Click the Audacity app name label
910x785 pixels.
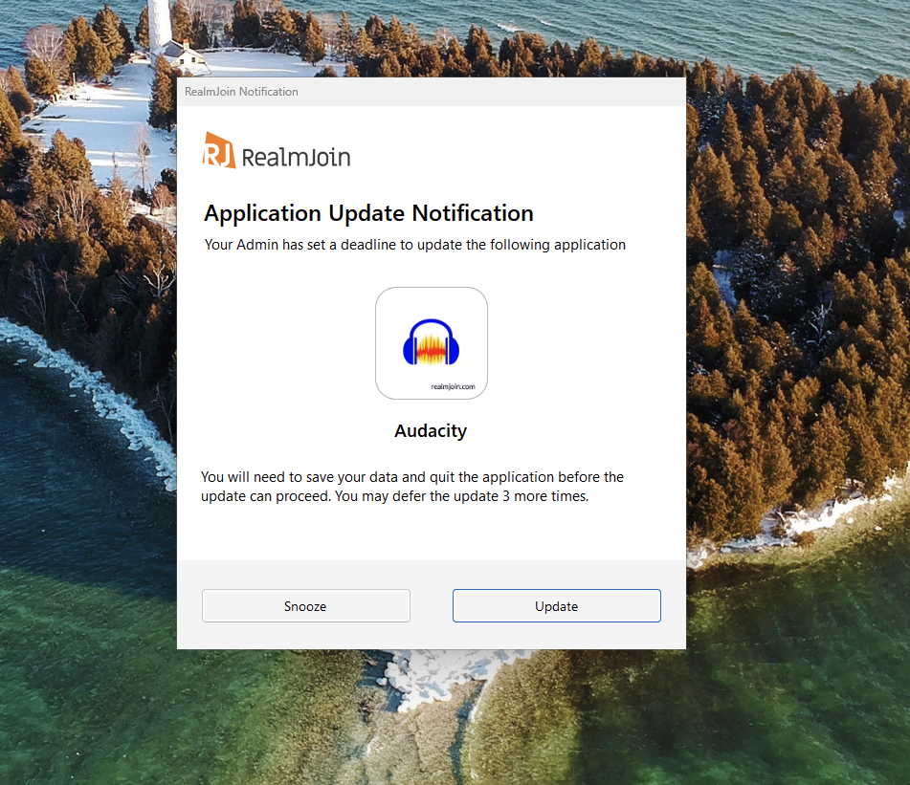pyautogui.click(x=431, y=431)
